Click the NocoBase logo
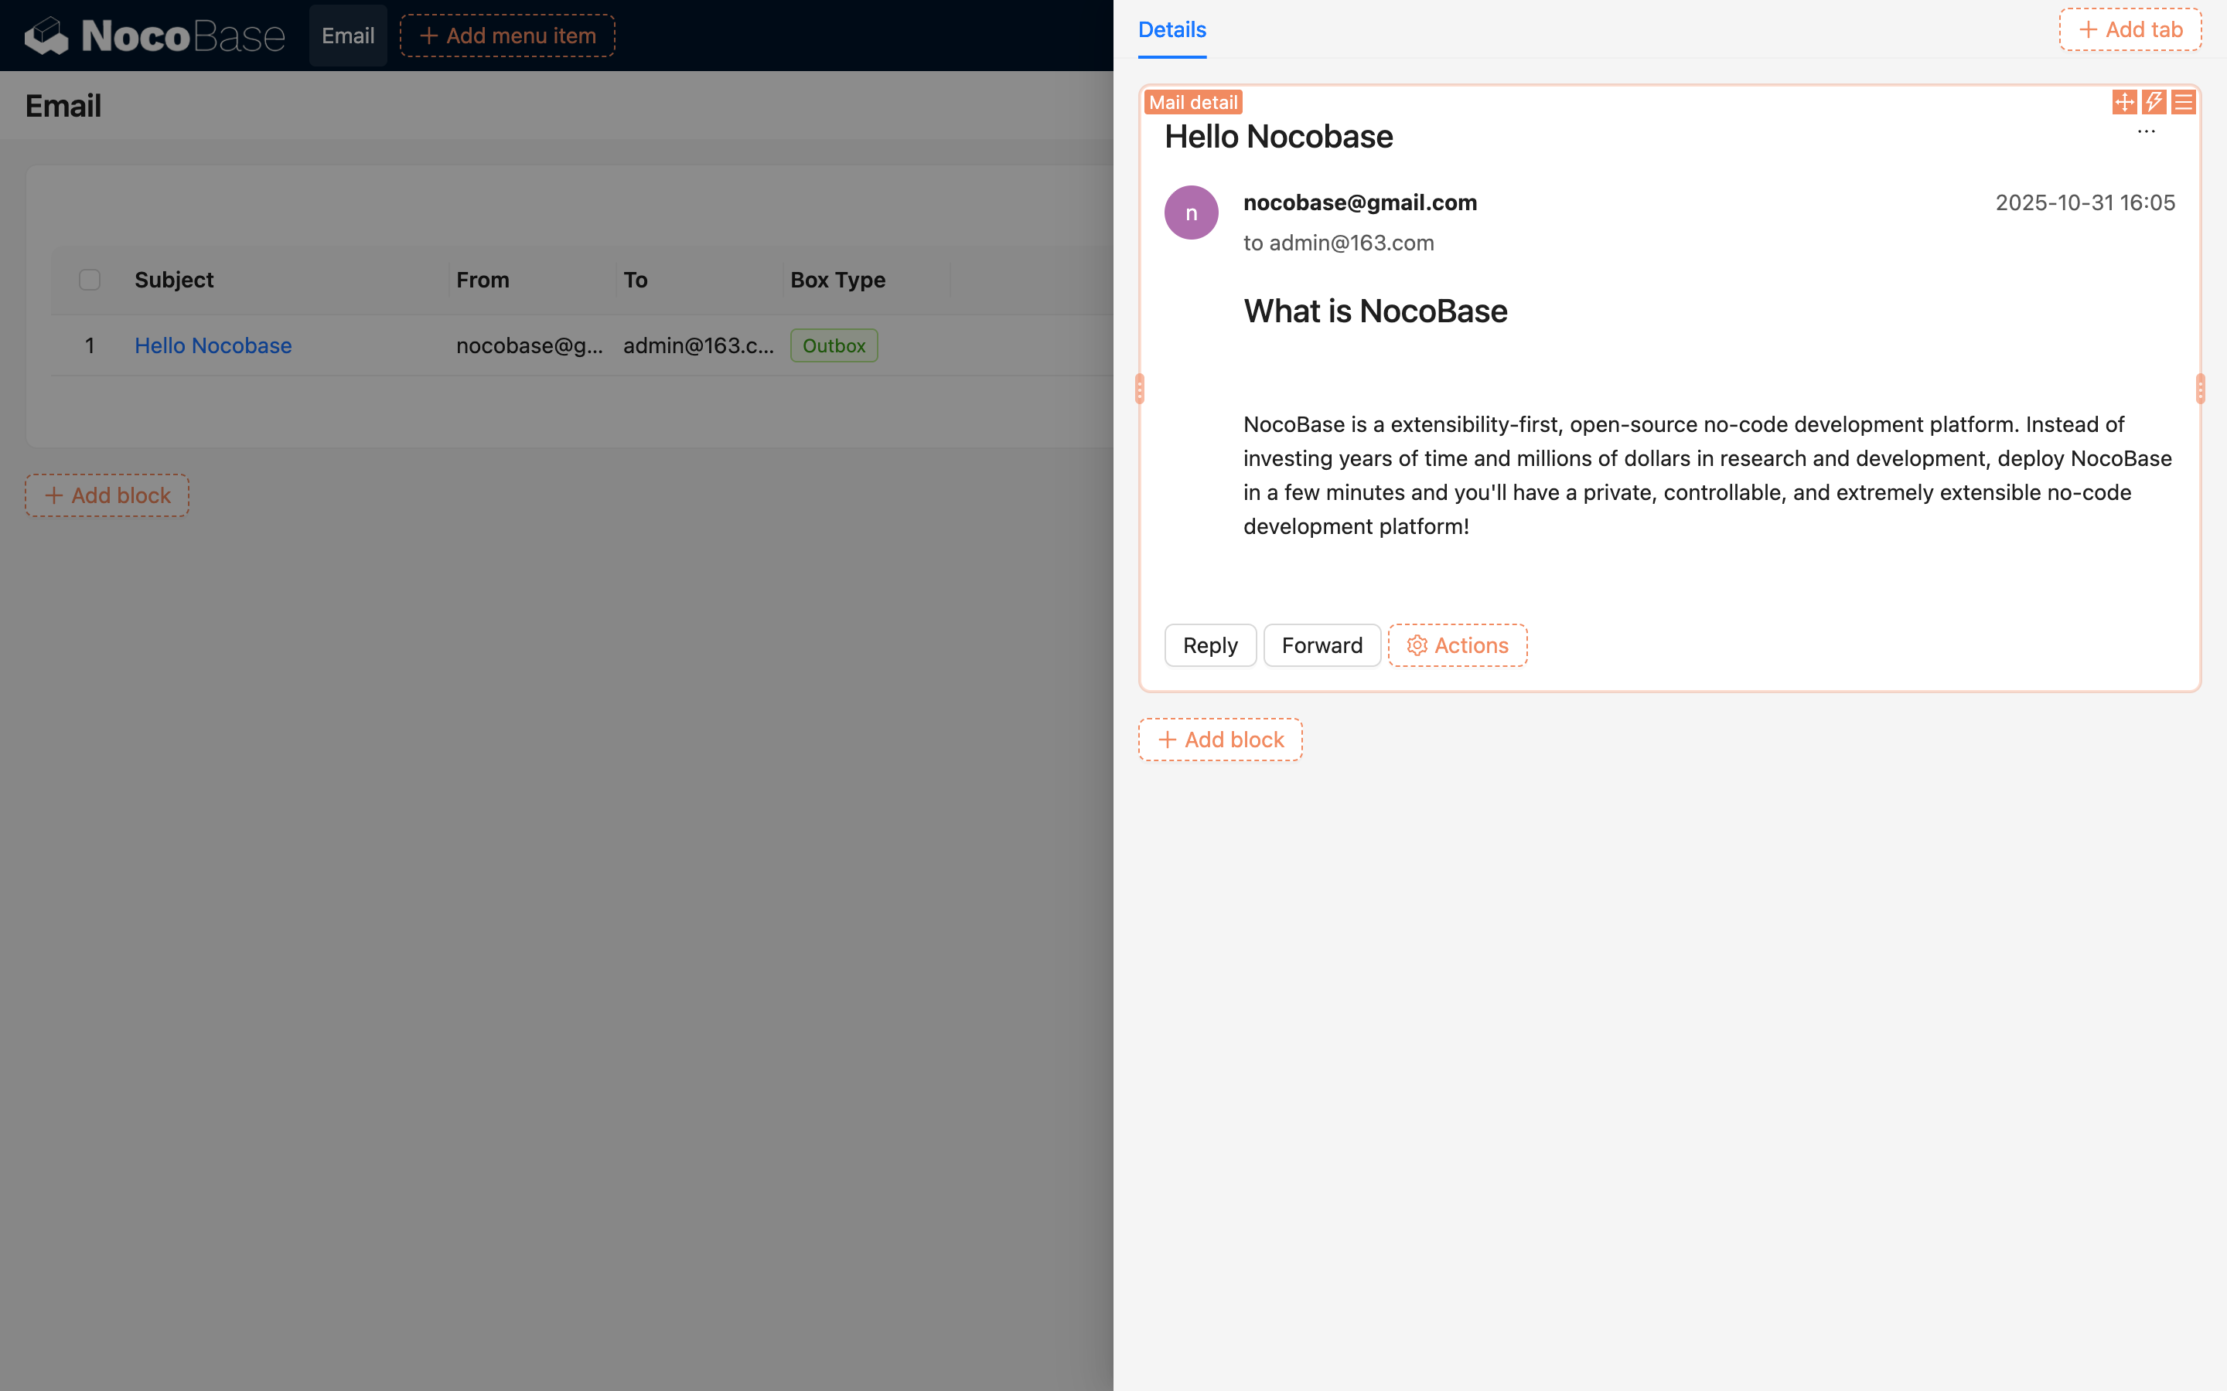The image size is (2227, 1391). click(x=155, y=36)
